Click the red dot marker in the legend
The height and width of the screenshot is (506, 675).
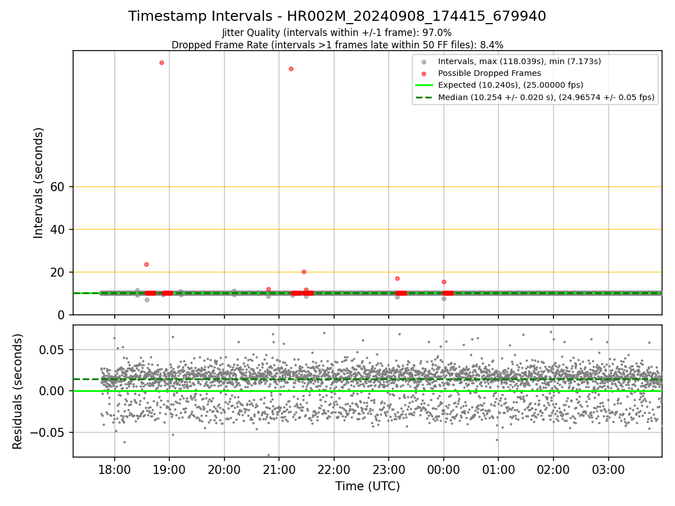tap(424, 74)
